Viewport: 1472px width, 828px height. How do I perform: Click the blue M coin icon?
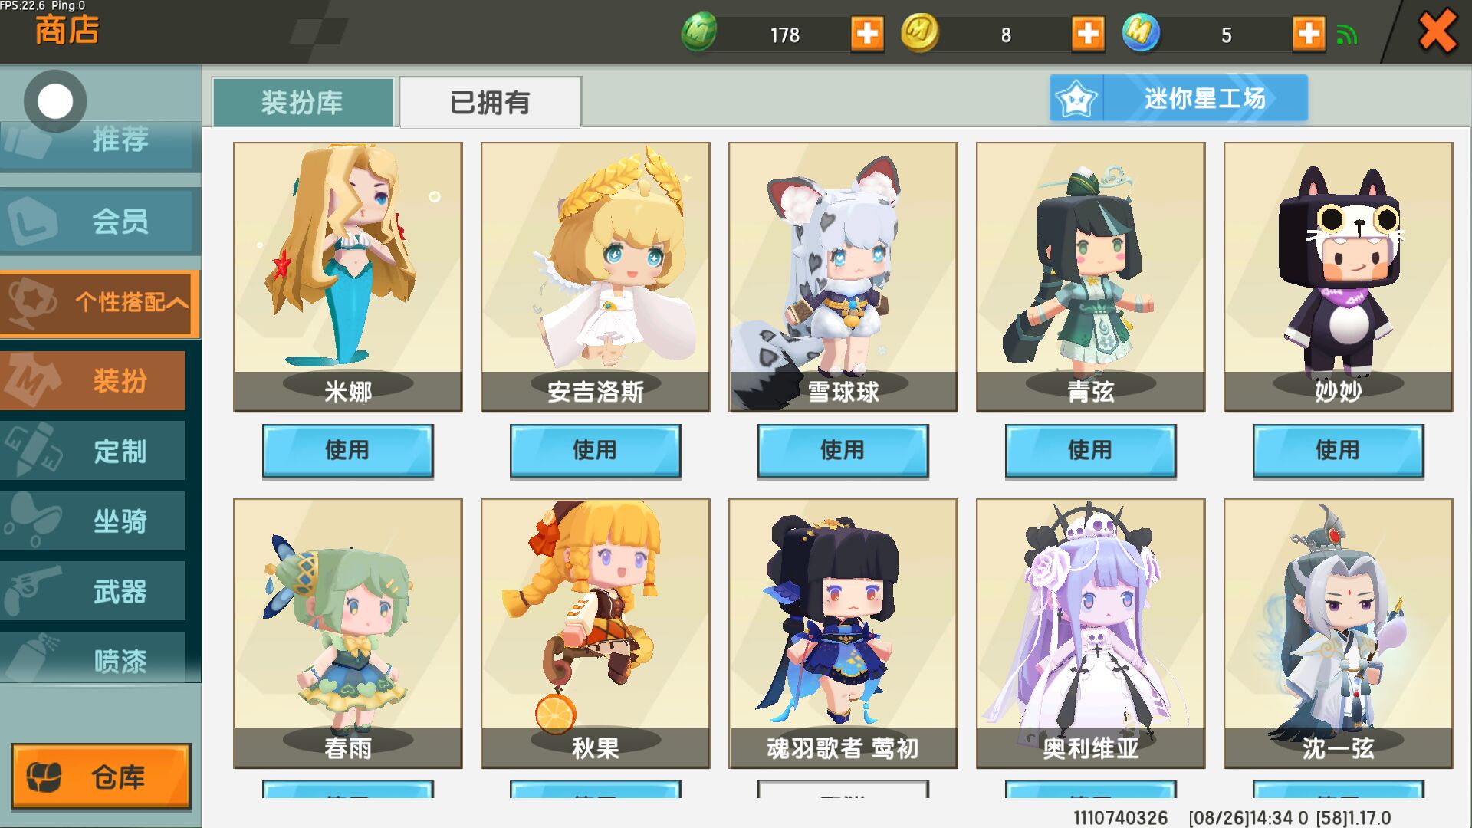click(1141, 32)
